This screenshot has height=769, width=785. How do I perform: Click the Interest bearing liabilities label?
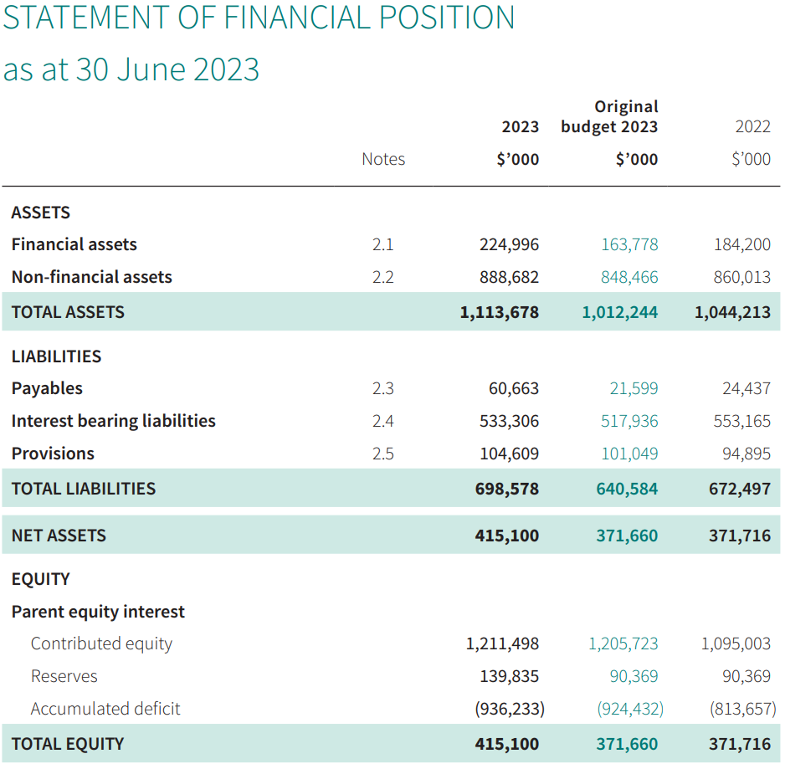(x=114, y=421)
